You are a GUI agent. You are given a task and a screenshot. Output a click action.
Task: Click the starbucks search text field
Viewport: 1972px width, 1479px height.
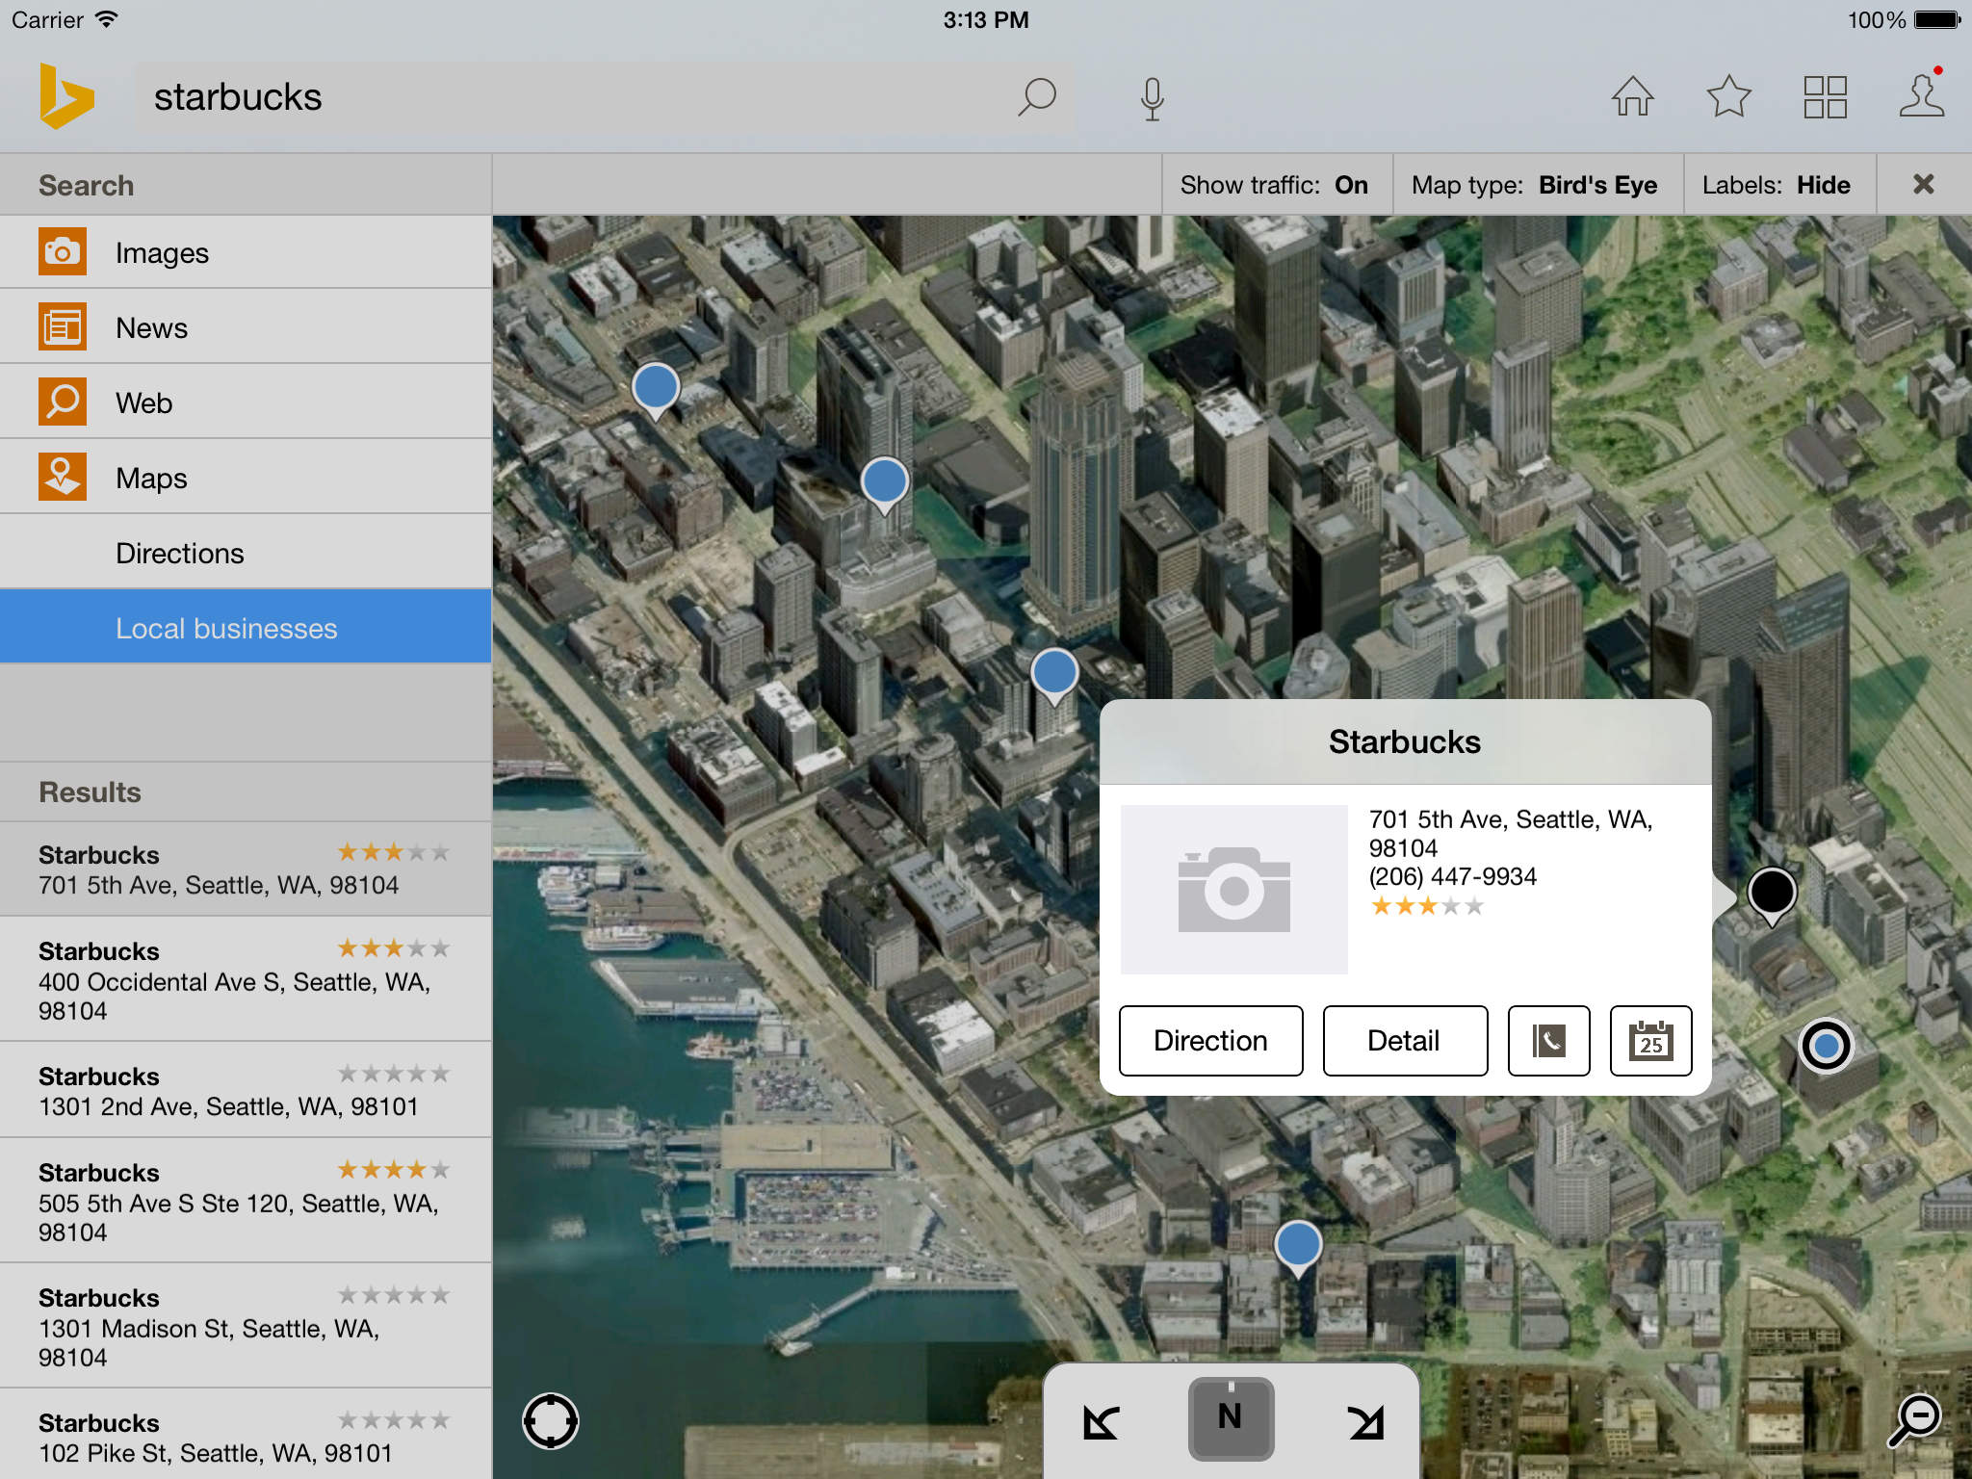pyautogui.click(x=568, y=97)
